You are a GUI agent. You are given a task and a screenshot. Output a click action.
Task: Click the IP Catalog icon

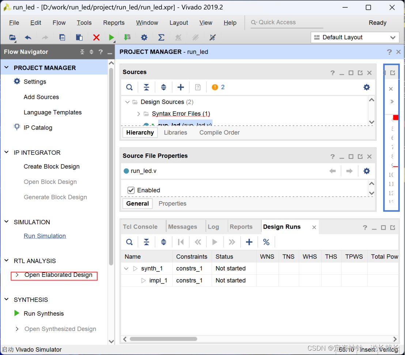pyautogui.click(x=17, y=127)
